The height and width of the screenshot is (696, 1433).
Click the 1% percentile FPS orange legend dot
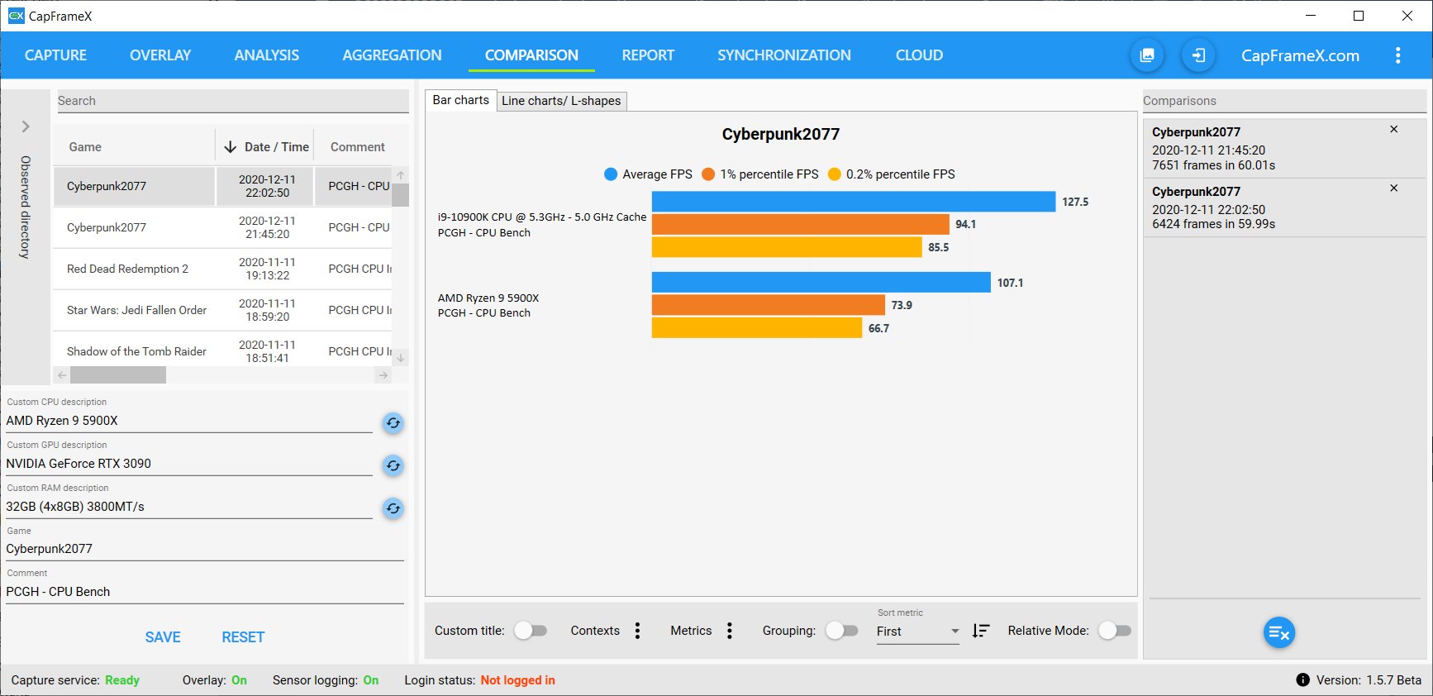708,174
